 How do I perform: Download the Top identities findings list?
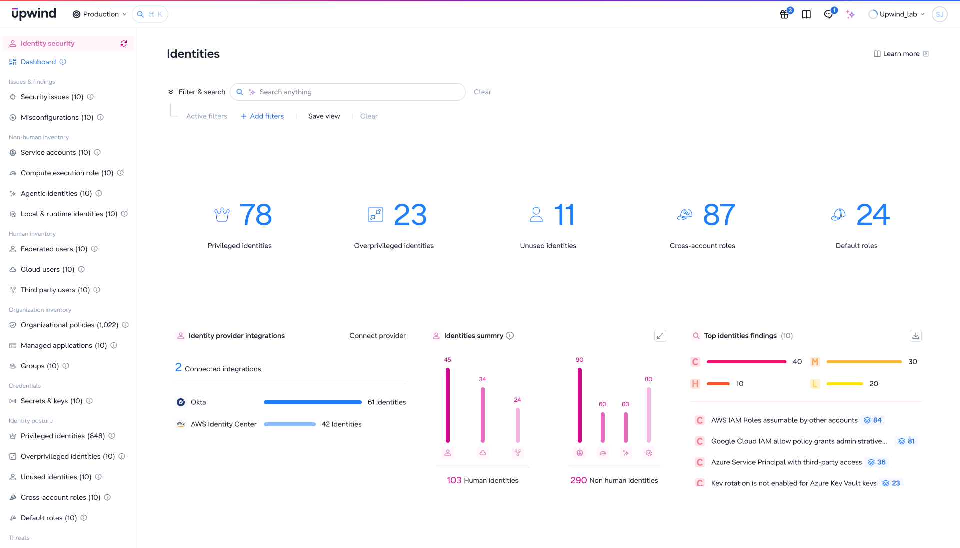(x=916, y=336)
